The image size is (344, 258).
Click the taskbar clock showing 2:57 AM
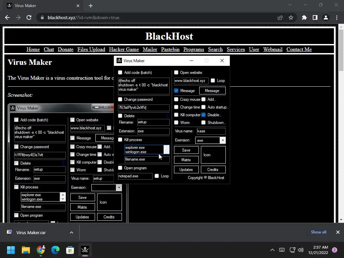(318, 250)
